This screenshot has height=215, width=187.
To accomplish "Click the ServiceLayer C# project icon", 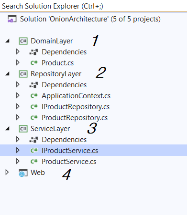I will pyautogui.click(x=23, y=129).
